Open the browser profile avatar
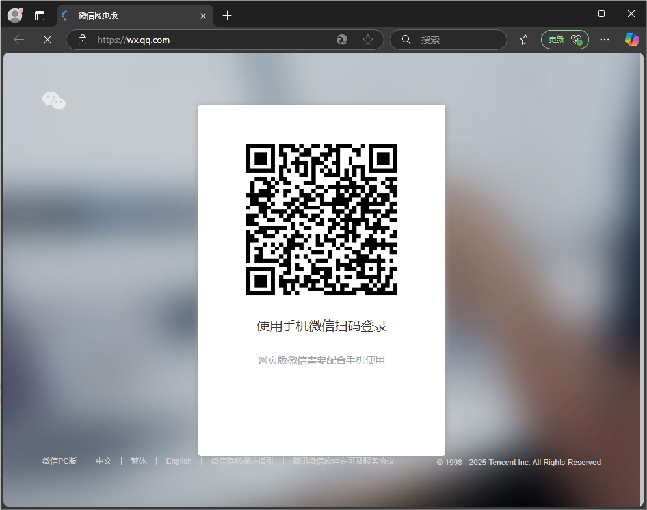This screenshot has height=510, width=647. [15, 15]
